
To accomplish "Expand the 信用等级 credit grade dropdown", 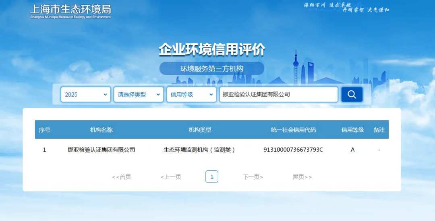I will (191, 95).
